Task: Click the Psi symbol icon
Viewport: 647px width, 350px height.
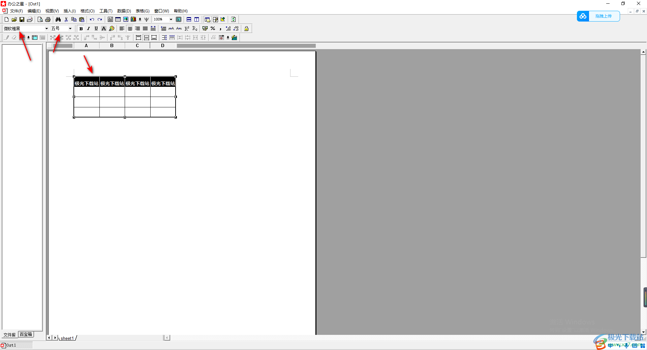Action: (147, 20)
